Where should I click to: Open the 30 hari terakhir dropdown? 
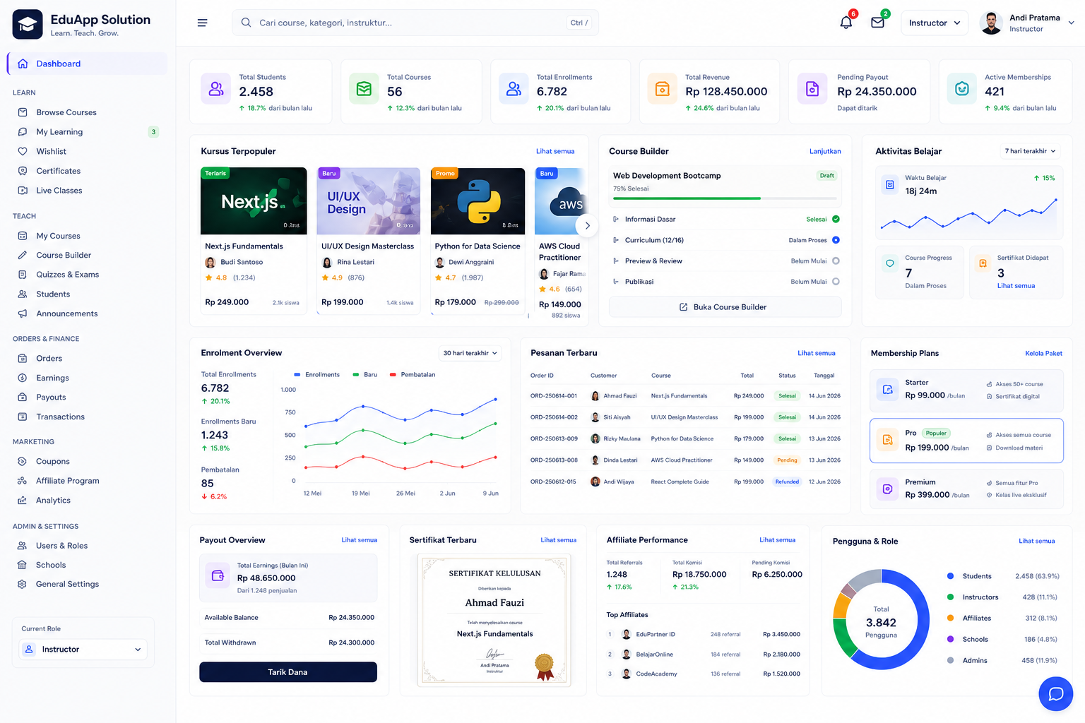470,353
